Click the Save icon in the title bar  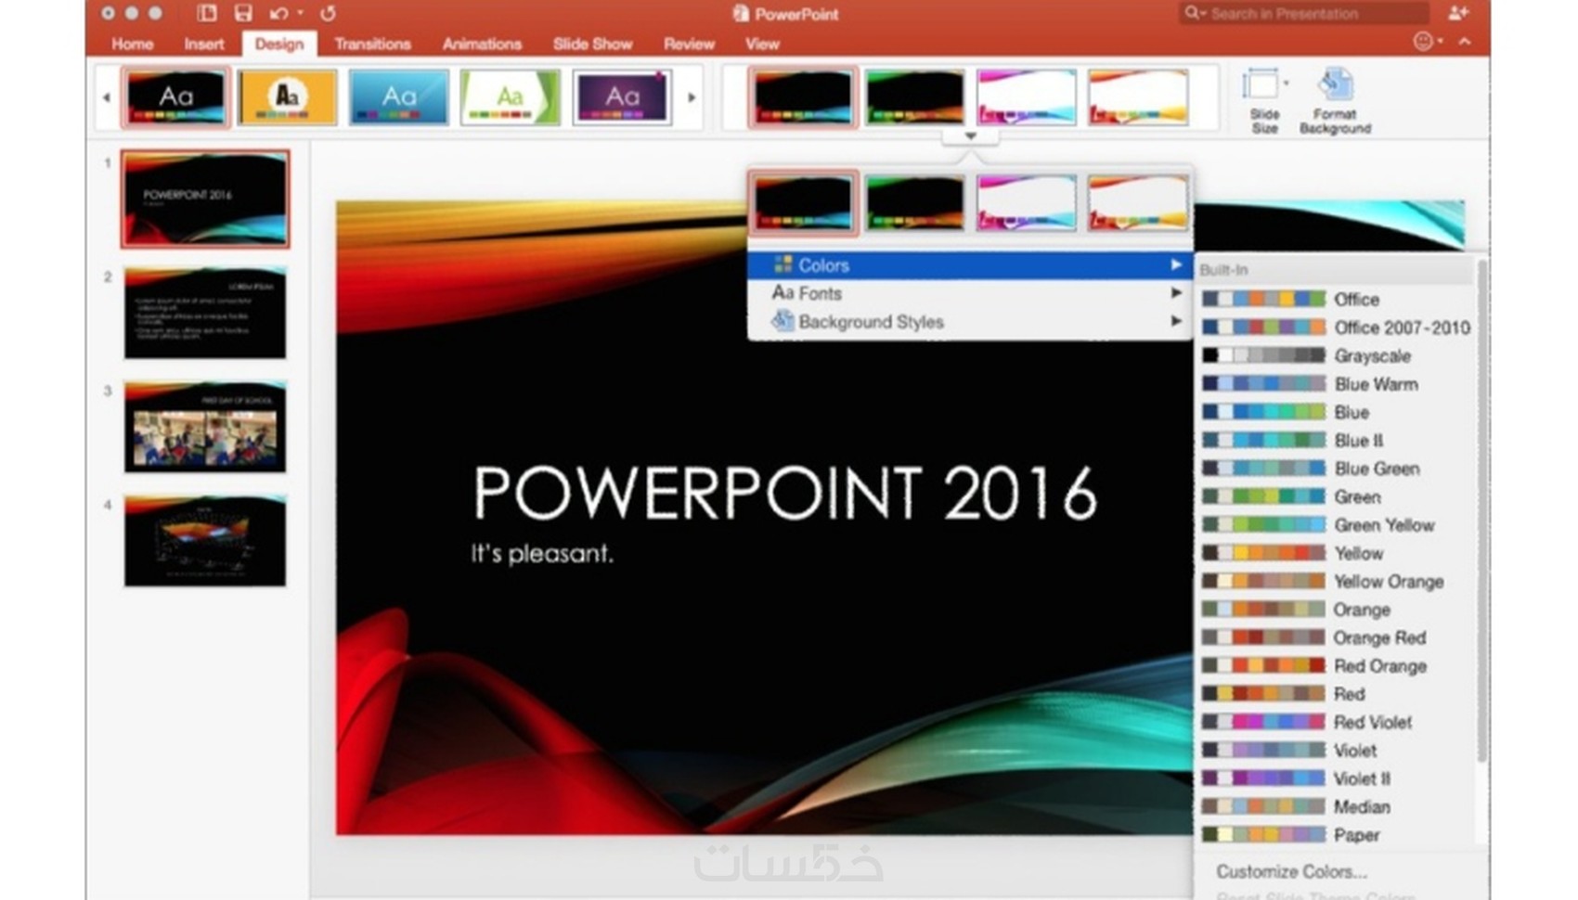243,13
